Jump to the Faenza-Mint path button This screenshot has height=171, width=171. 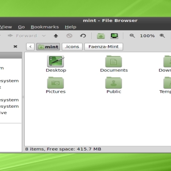click(x=103, y=47)
